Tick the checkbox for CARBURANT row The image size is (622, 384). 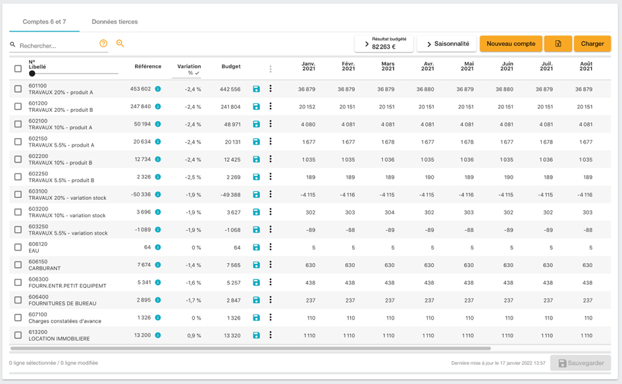[x=18, y=265]
